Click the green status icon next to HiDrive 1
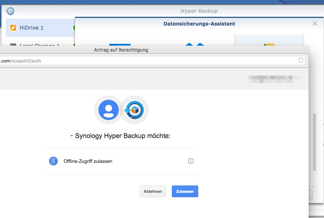 pyautogui.click(x=74, y=28)
